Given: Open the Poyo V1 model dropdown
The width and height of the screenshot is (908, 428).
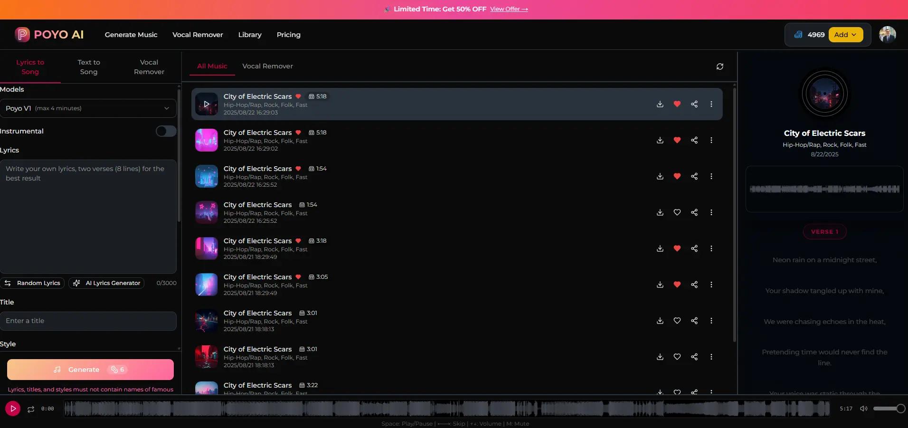Looking at the screenshot, I should [88, 108].
